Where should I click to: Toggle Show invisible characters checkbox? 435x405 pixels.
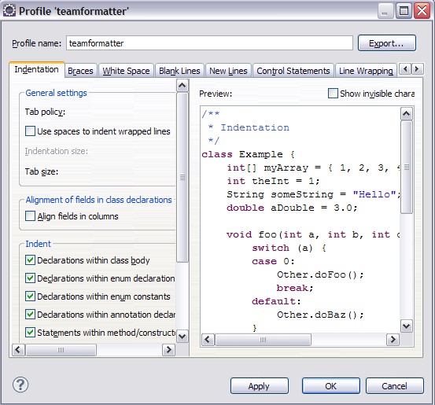333,94
